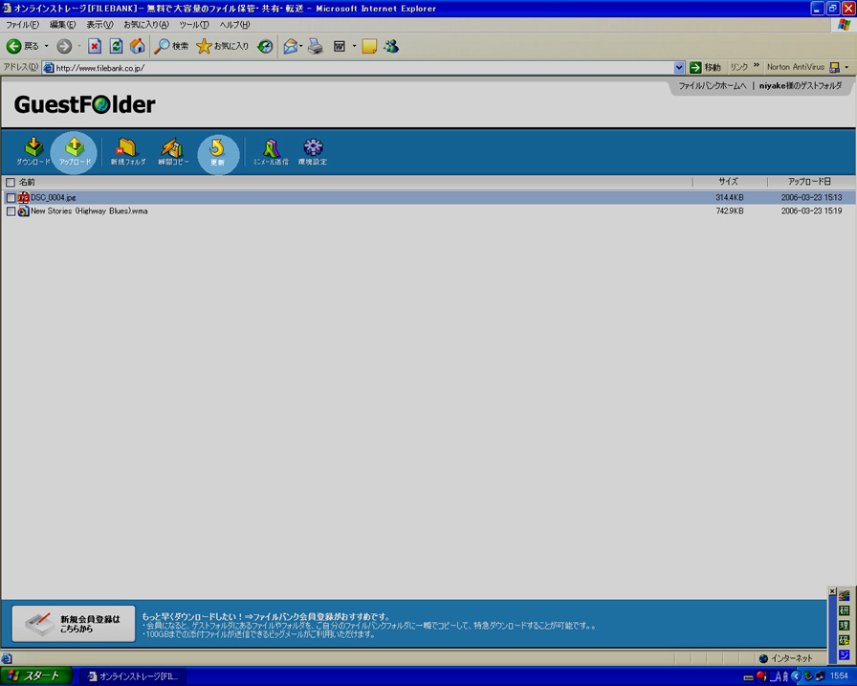
Task: Refresh the file list with 更新 icon
Action: click(217, 152)
